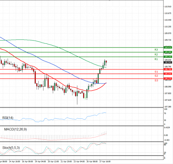Select the 108.370 red price tag
The height and width of the screenshot is (164, 173).
(168, 79)
